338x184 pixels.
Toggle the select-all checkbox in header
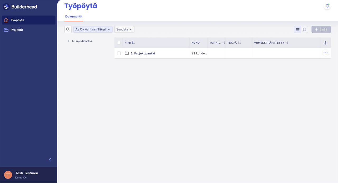click(119, 43)
